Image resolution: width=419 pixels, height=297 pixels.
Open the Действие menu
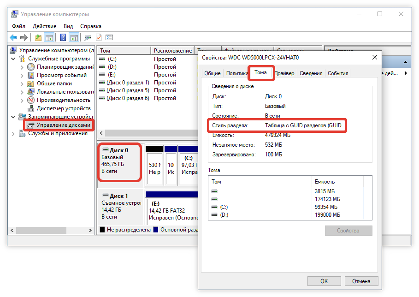(44, 26)
